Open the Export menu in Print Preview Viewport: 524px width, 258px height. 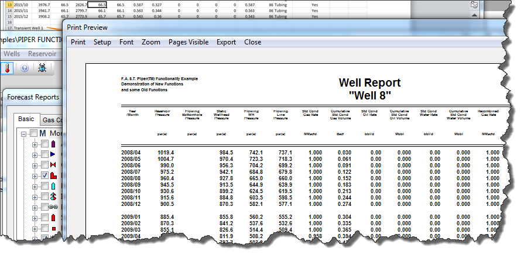226,42
